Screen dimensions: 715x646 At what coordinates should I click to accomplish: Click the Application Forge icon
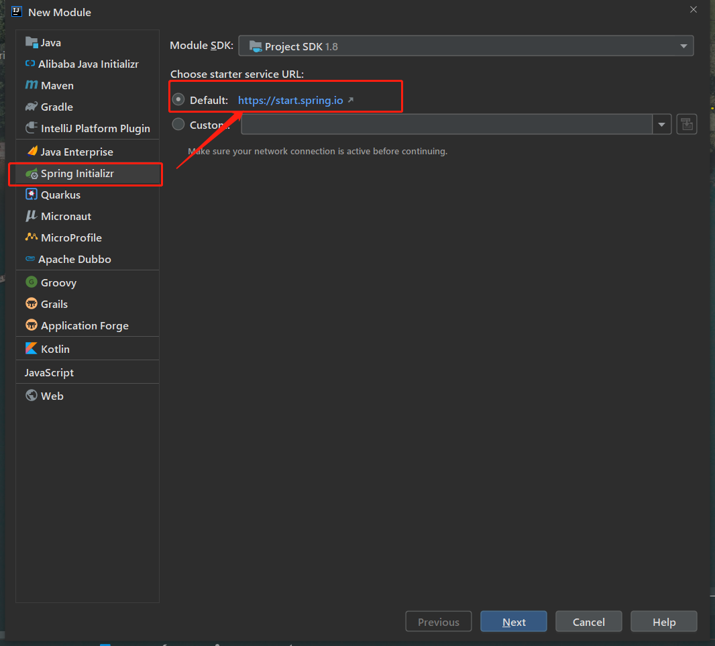click(32, 325)
